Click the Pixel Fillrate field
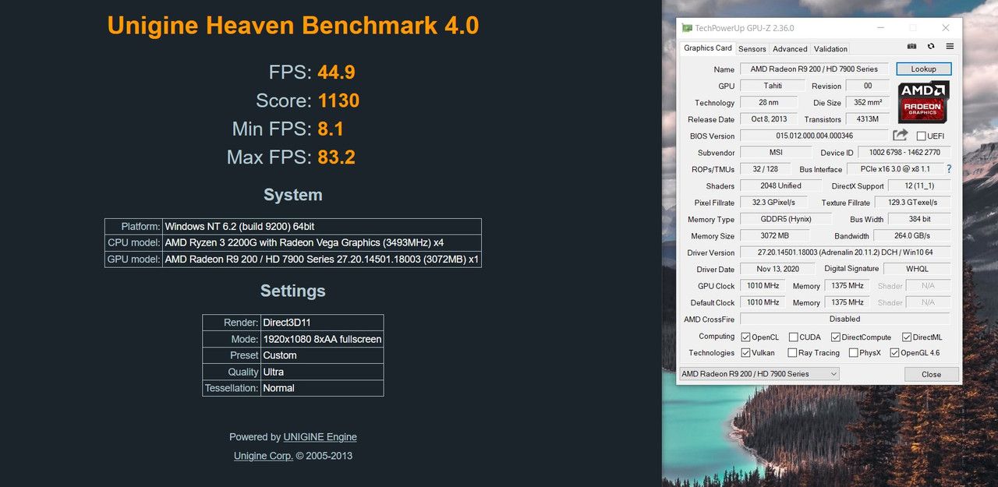 [775, 203]
